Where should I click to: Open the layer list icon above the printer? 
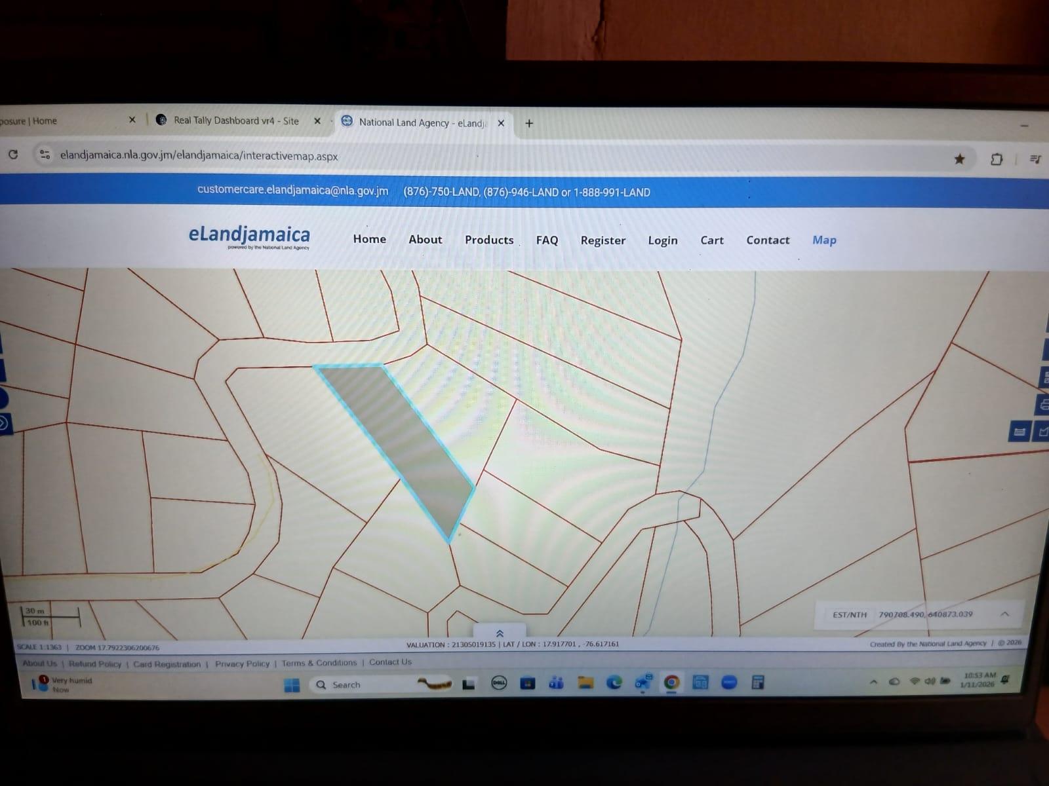click(x=1044, y=377)
